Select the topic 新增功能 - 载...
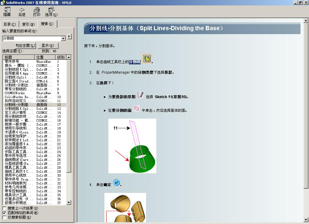 [x=35, y=120]
